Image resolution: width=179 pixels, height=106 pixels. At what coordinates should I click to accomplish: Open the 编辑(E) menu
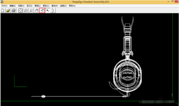click(13, 6)
